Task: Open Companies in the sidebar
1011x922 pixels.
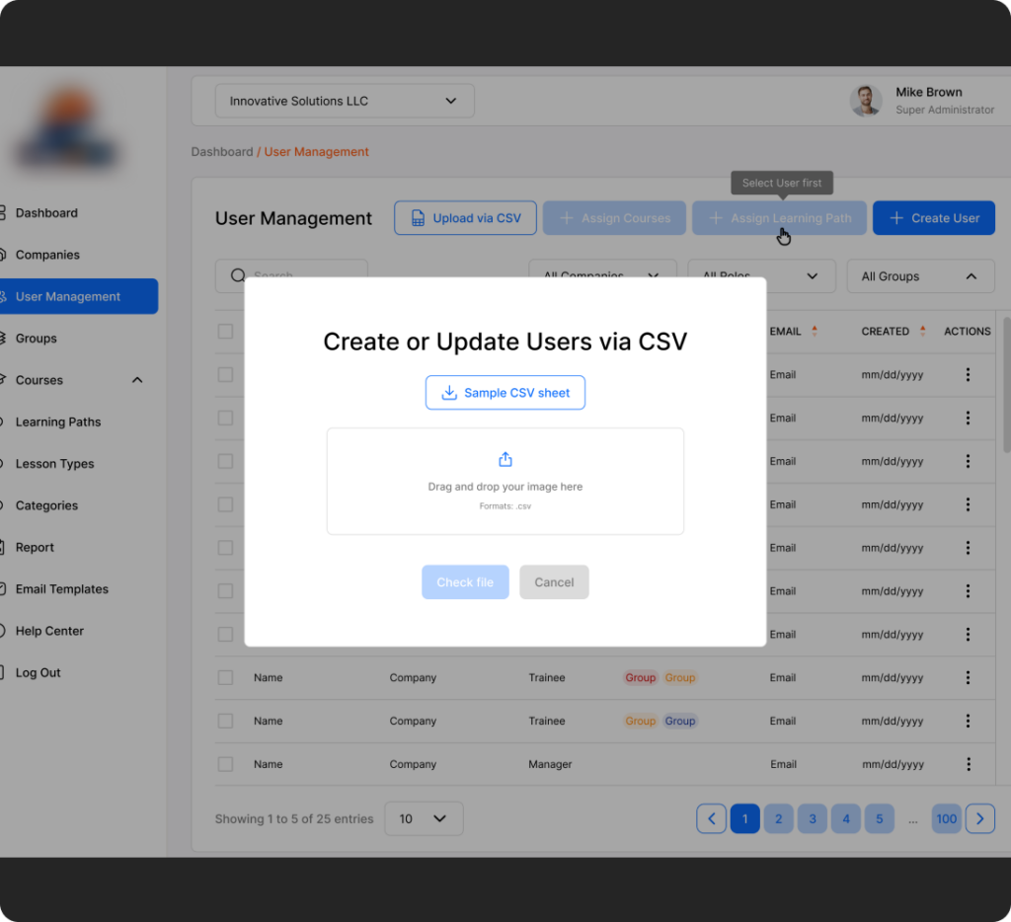Action: click(47, 255)
